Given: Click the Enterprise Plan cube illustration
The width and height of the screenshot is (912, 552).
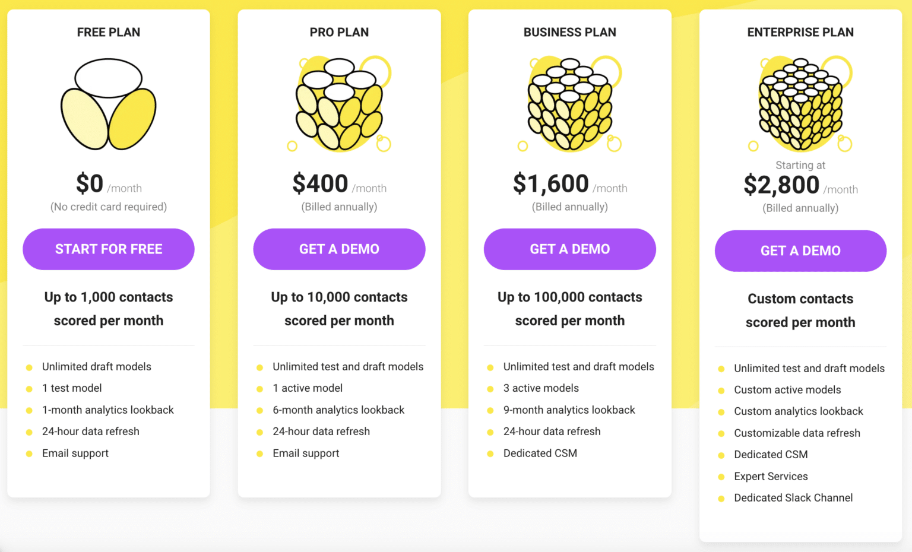Looking at the screenshot, I should (800, 104).
